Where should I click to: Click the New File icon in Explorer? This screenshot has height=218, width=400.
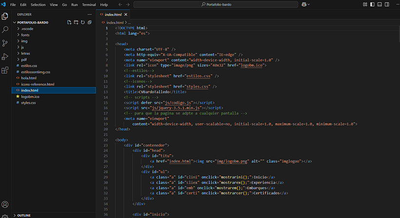click(69, 22)
